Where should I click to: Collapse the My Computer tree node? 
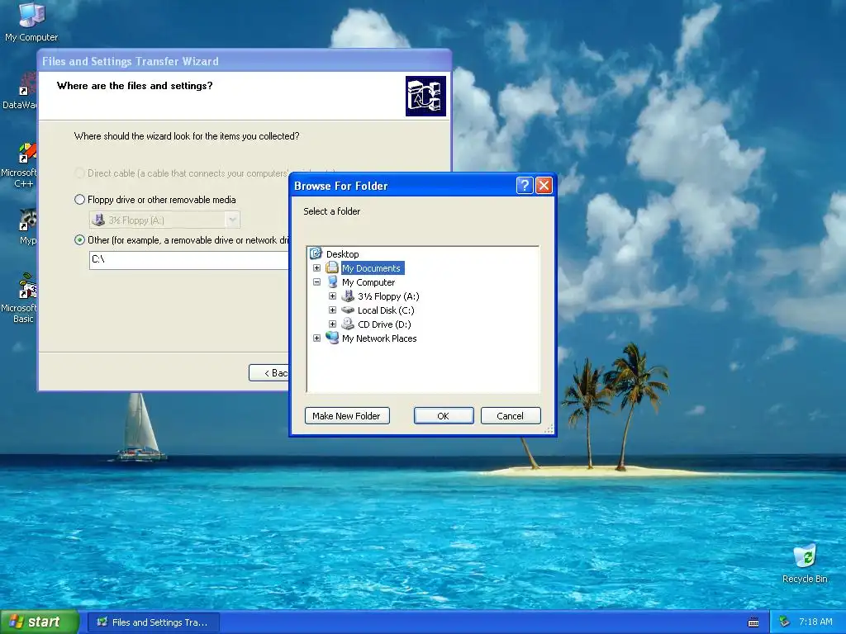point(316,282)
